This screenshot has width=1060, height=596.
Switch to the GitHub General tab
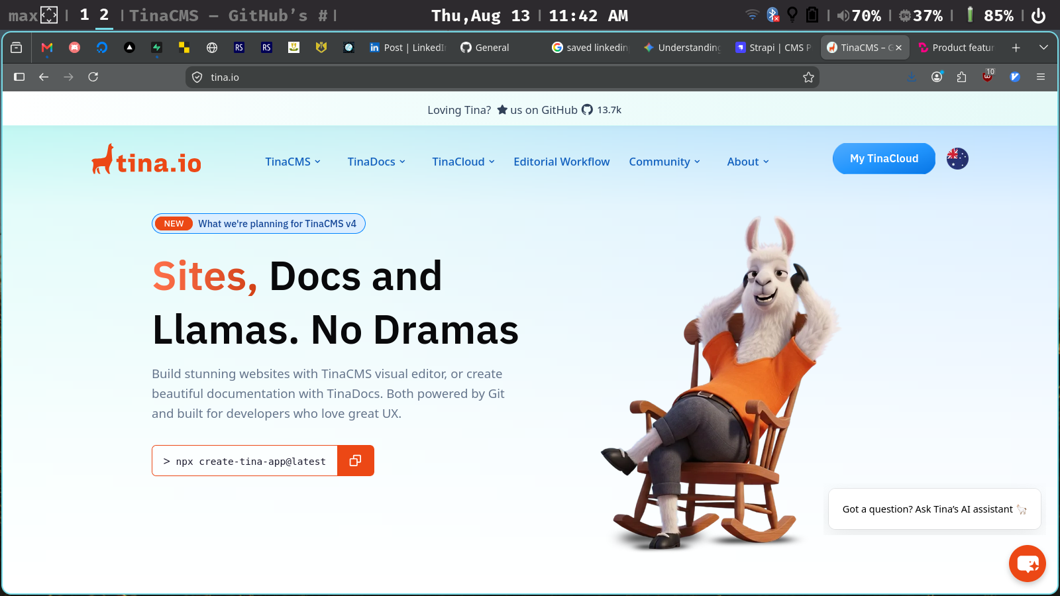[x=499, y=48]
